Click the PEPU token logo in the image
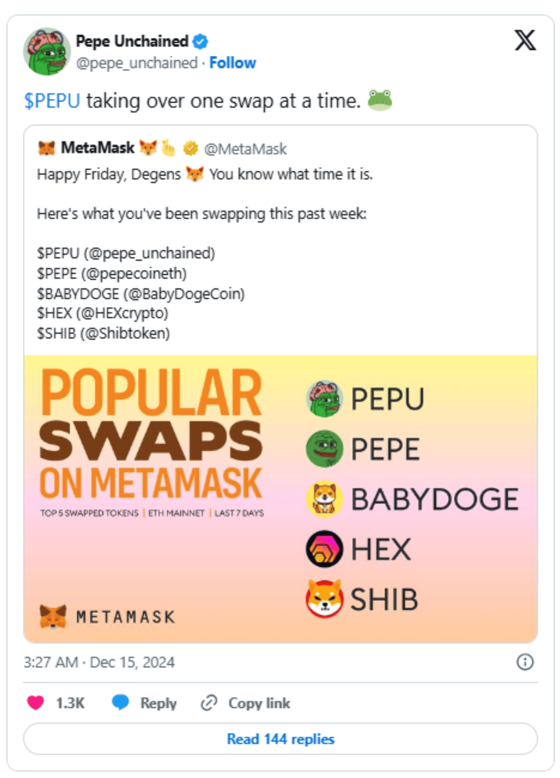 coord(324,399)
